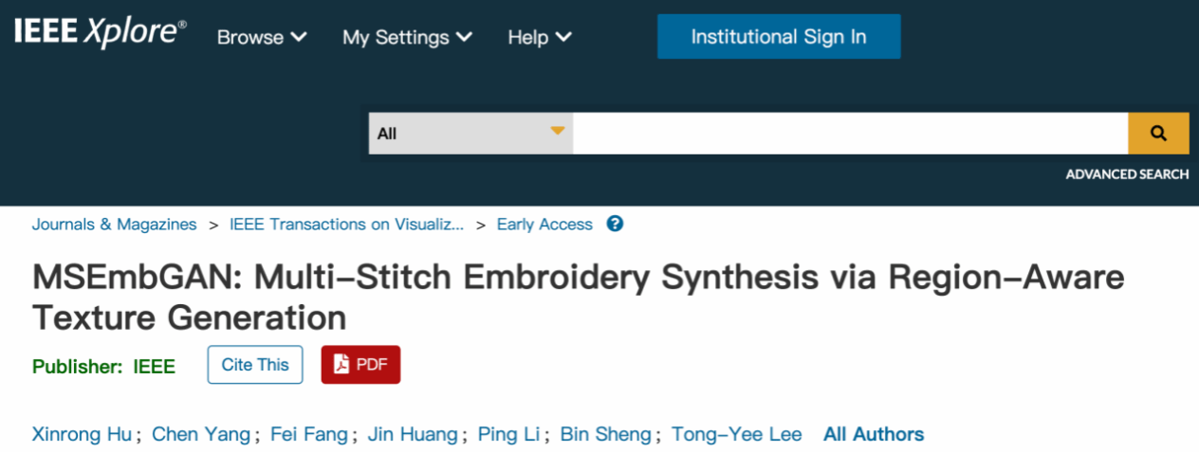Open IEEE Transactions on Visualization breadcrumb link
The image size is (1199, 452).
tap(347, 225)
